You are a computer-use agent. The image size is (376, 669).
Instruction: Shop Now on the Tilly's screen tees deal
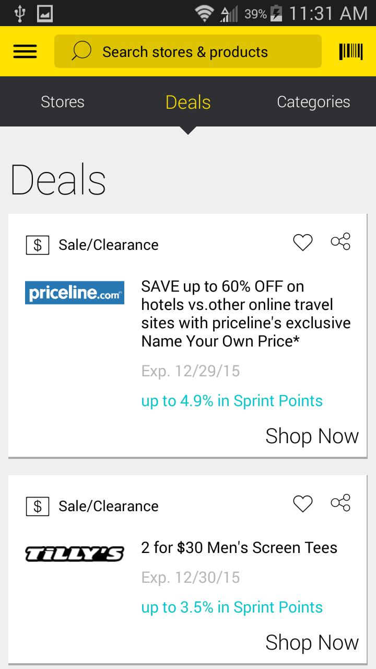312,642
